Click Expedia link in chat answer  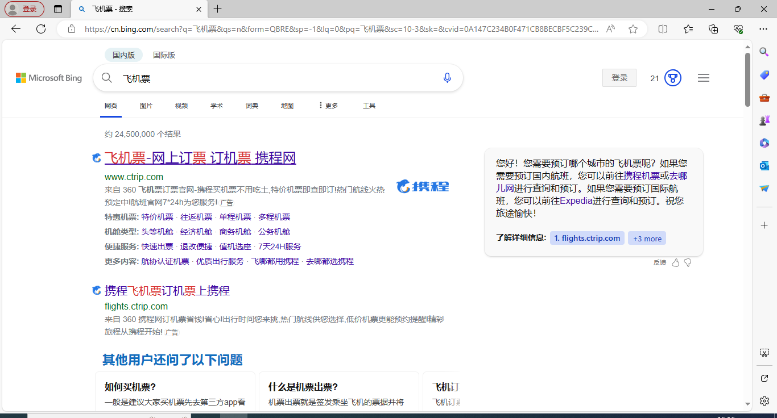(x=577, y=200)
